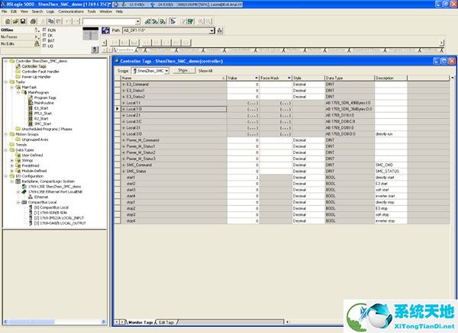Click the Controller Tags icon in the tree
The height and width of the screenshot is (333, 458).
[x=18, y=66]
